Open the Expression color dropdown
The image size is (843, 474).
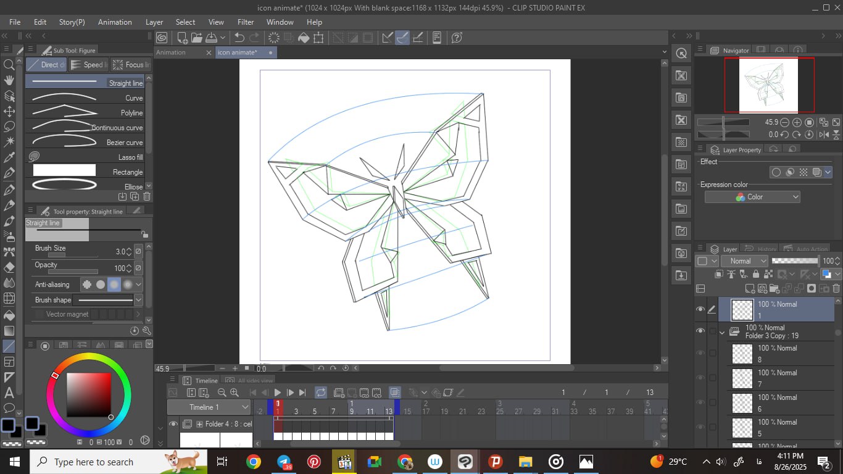click(x=752, y=197)
